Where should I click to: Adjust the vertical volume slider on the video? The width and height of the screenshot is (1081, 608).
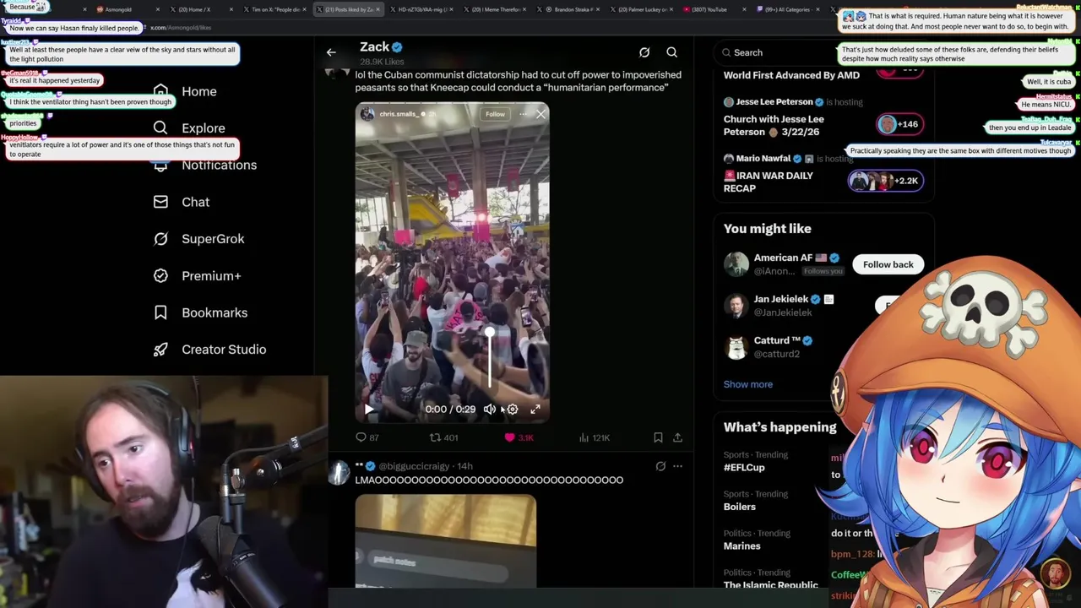[490, 358]
